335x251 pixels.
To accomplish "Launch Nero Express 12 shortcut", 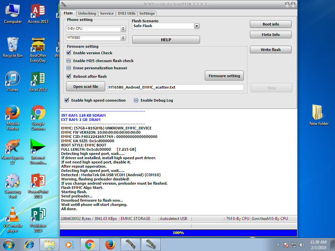I will 13,152.
